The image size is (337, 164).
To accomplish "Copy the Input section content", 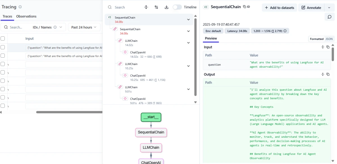I will [x=328, y=47].
